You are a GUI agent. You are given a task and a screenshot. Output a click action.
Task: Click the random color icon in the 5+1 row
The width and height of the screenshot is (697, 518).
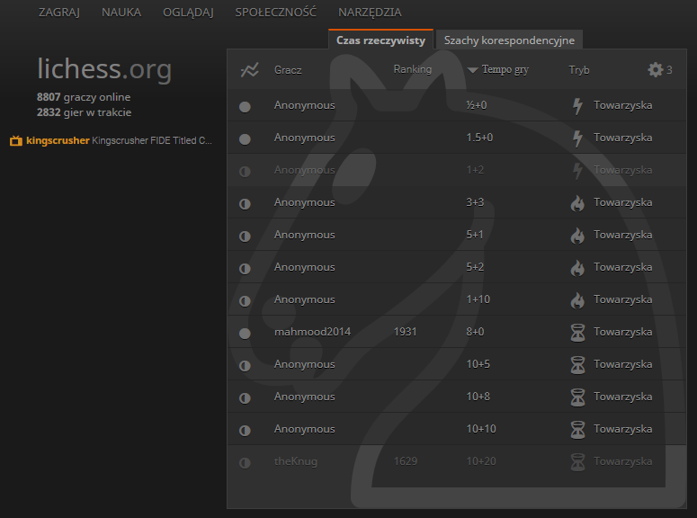point(245,237)
